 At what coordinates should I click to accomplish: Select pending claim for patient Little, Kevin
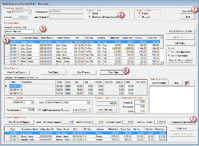point(82,55)
